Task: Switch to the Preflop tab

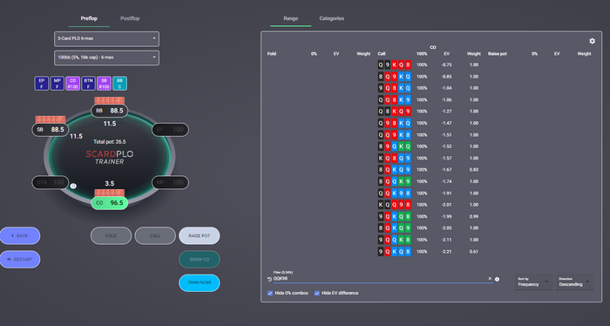Action: 89,18
